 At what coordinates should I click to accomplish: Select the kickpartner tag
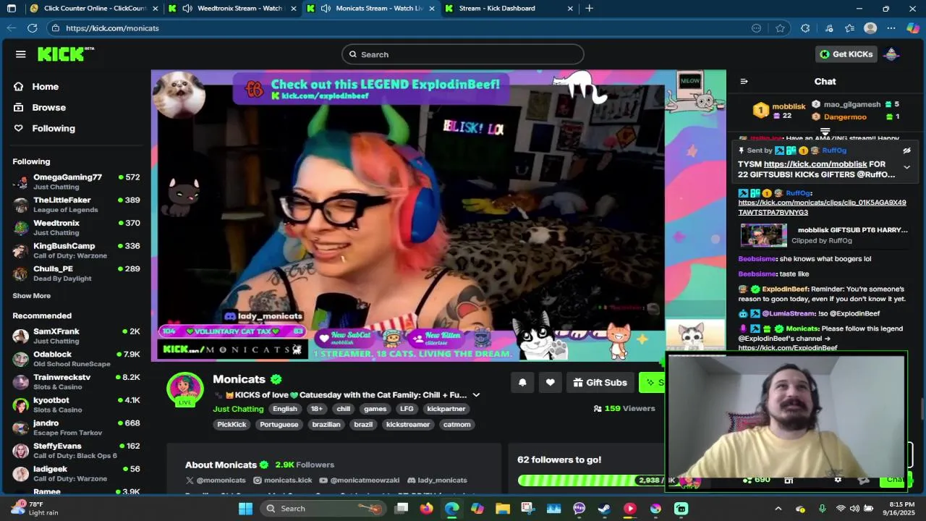[446, 409]
